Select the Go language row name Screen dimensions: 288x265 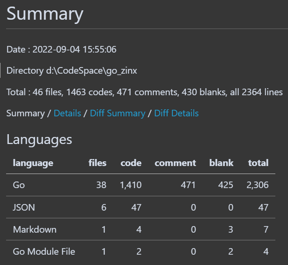tap(19, 185)
